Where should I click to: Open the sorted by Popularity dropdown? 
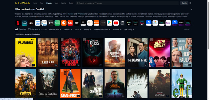click(x=32, y=34)
